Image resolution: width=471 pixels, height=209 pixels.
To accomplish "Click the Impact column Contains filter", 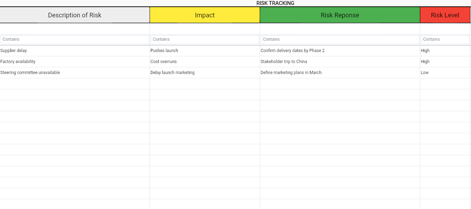I will coord(205,39).
